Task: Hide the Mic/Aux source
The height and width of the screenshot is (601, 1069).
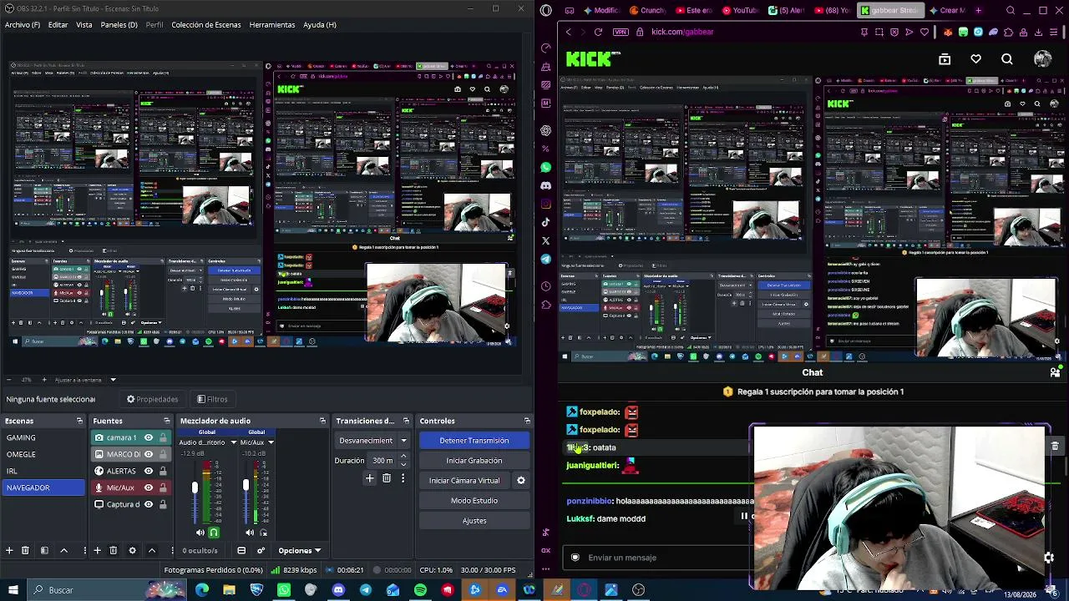Action: click(x=149, y=487)
